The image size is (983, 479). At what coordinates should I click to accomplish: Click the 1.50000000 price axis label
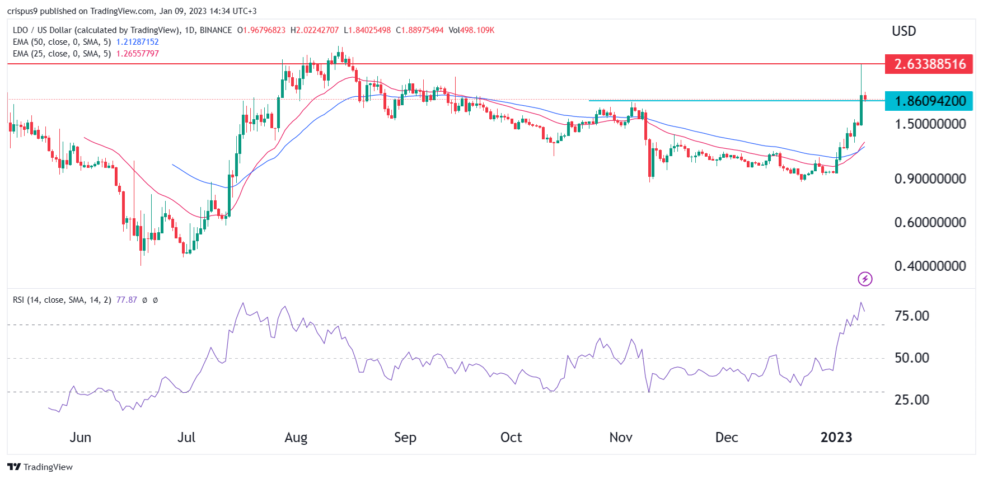930,124
